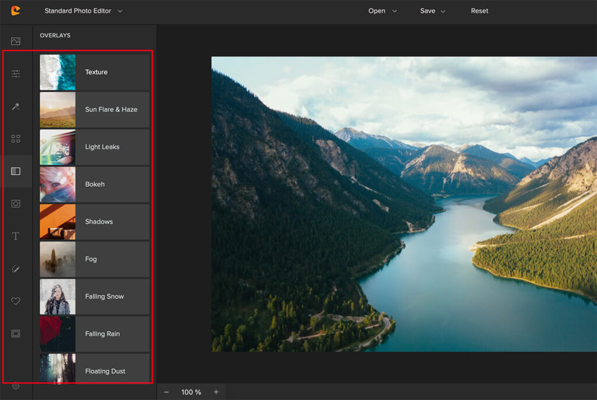Select the Light Leaks overlay category
The height and width of the screenshot is (400, 597).
coord(94,147)
